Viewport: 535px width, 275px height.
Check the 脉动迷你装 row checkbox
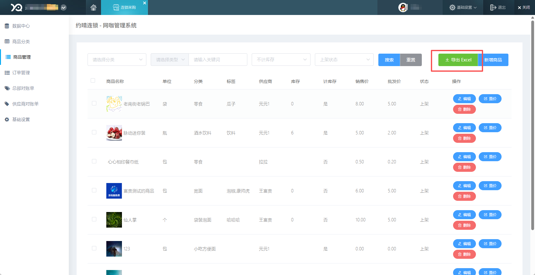click(x=94, y=132)
